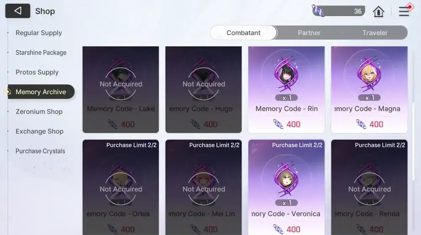421x235 pixels.
Task: Open Protos Supply section
Action: [37, 72]
